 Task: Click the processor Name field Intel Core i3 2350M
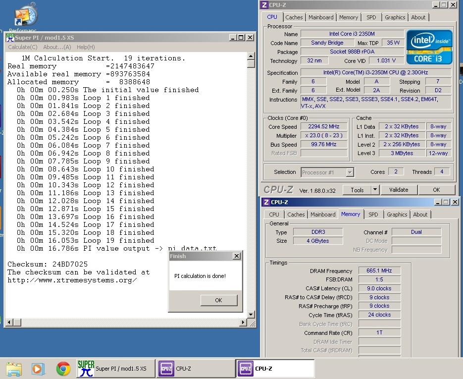click(x=352, y=34)
